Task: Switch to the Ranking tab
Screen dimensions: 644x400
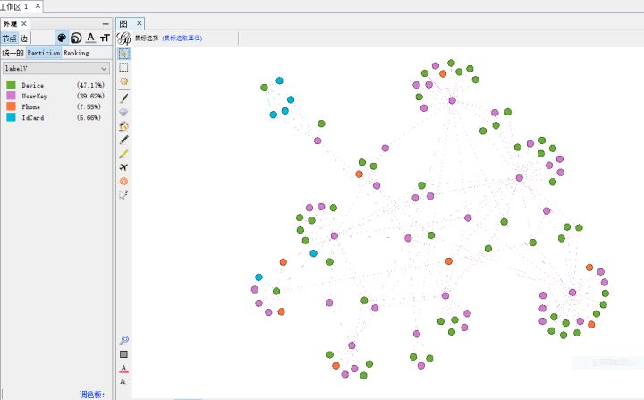Action: pos(76,53)
